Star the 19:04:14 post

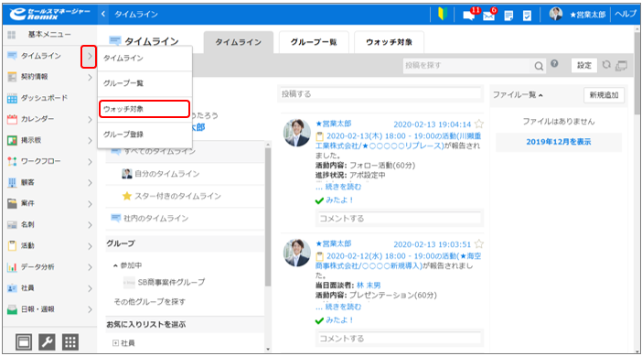point(478,124)
